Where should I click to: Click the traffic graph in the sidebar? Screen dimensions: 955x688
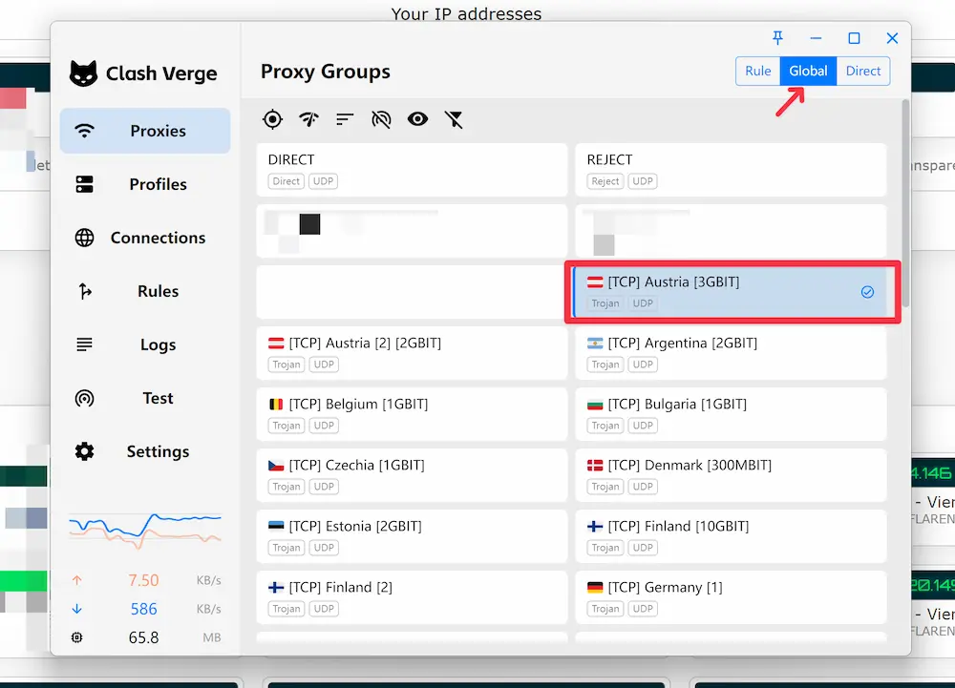(145, 530)
